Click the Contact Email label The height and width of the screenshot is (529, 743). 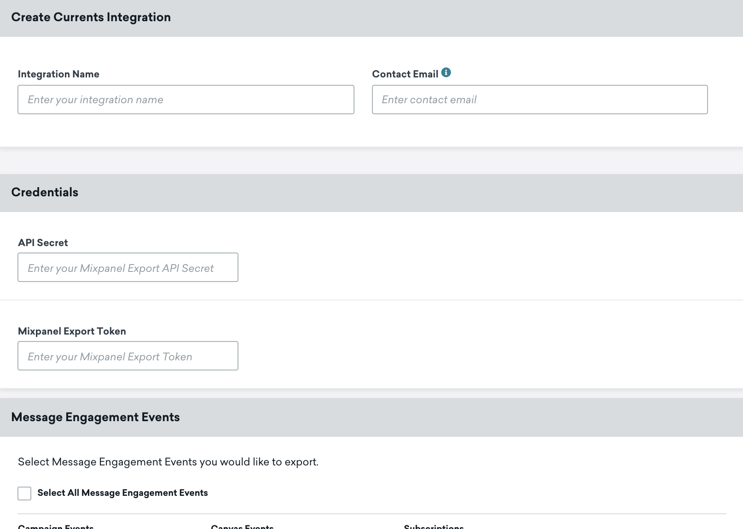(x=406, y=74)
